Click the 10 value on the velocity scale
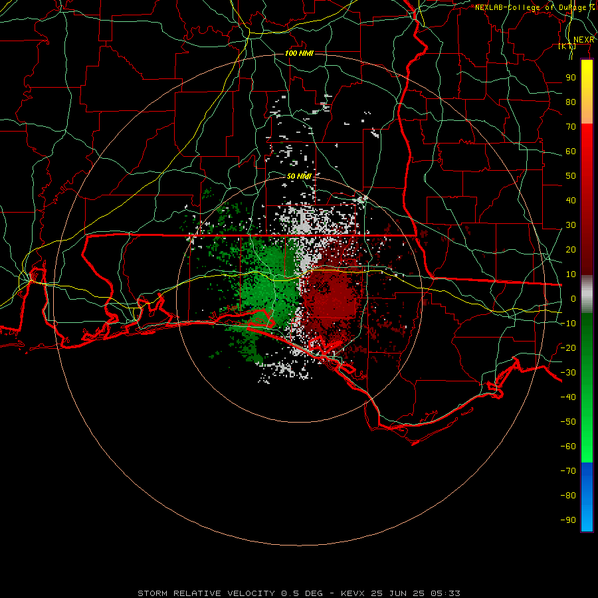 pos(571,274)
